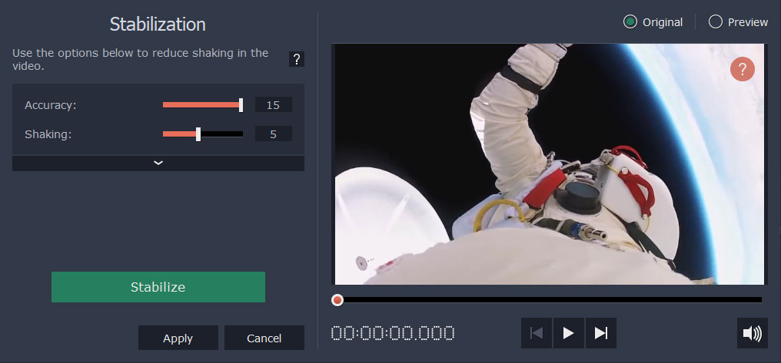This screenshot has width=781, height=363.
Task: Apply the stabilization changes
Action: click(x=178, y=338)
